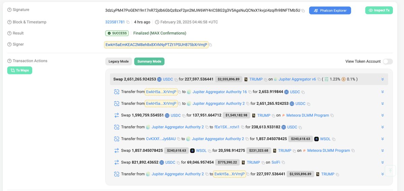Copy TRUMP token in the last transfer row

[x=337, y=174]
